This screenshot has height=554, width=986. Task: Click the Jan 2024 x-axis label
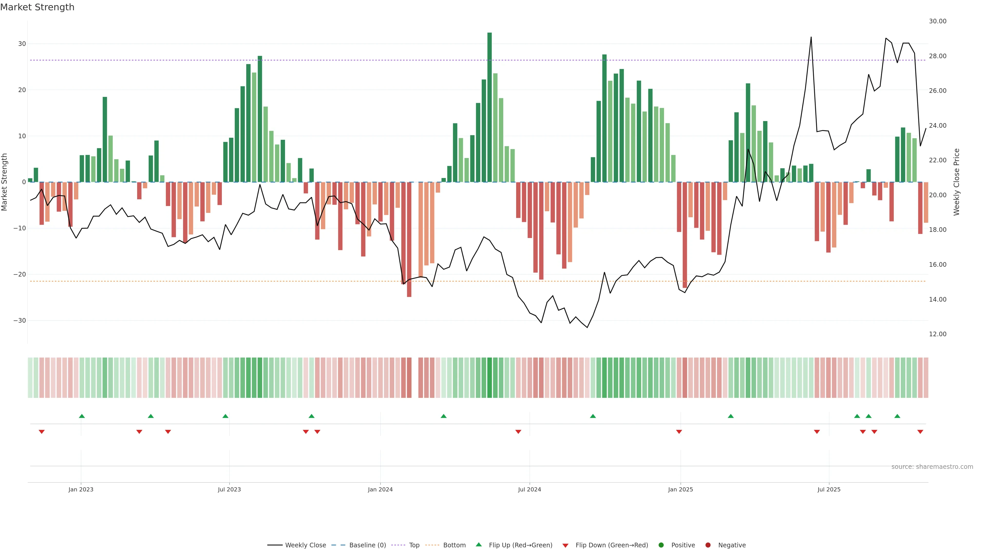coord(380,489)
